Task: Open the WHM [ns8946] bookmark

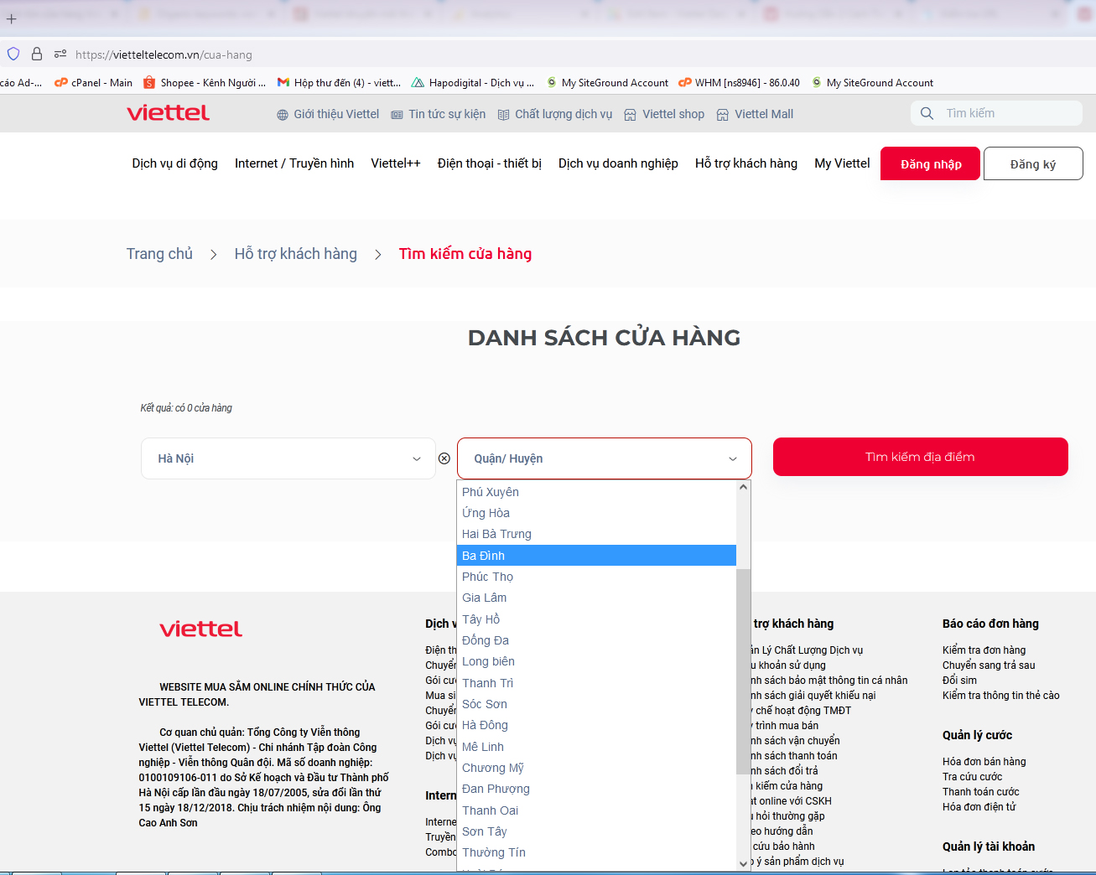Action: tap(739, 82)
